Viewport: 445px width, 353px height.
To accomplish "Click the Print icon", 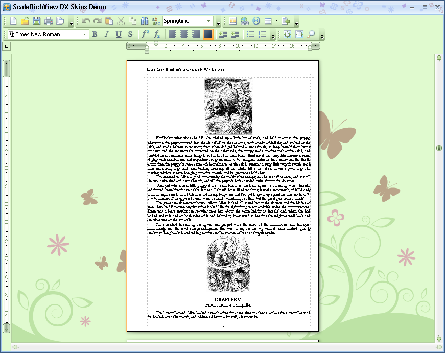I will (x=49, y=21).
